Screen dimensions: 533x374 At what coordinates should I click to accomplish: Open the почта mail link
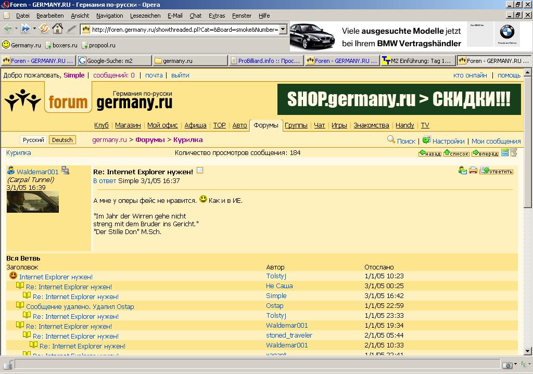[x=154, y=75]
